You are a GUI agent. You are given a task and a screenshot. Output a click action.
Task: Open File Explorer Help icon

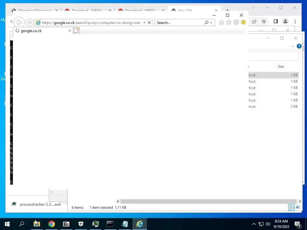[x=299, y=46]
